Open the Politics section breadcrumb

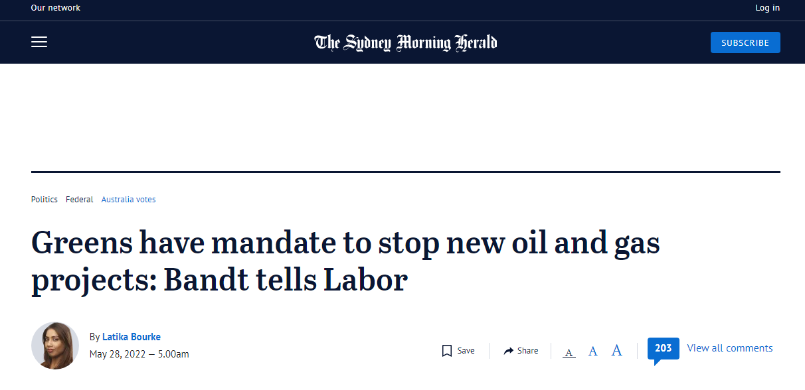(x=45, y=200)
